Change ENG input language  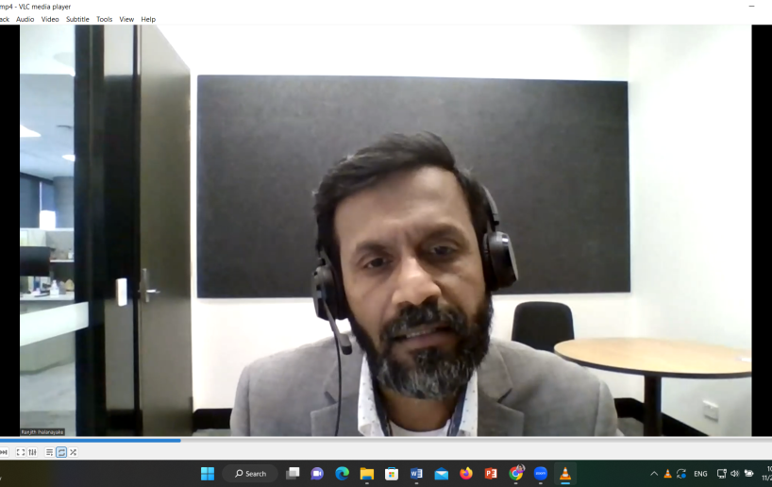pos(700,474)
